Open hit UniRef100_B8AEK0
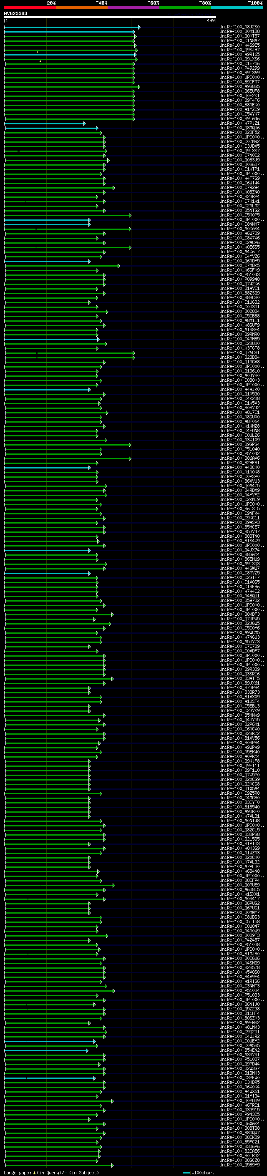The height and width of the screenshot is (1176, 267). (239, 105)
